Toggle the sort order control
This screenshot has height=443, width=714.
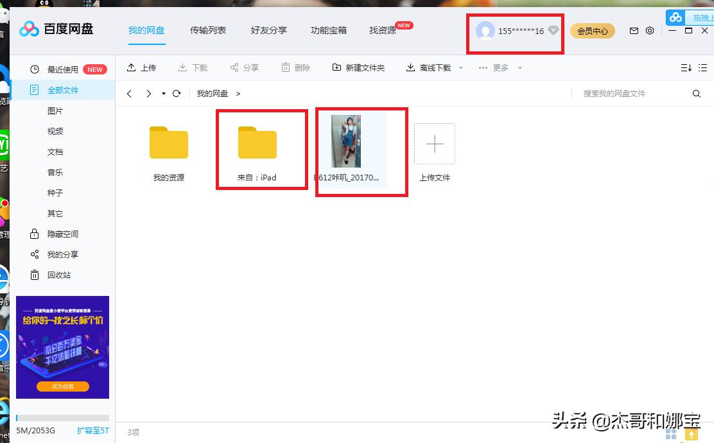click(686, 67)
